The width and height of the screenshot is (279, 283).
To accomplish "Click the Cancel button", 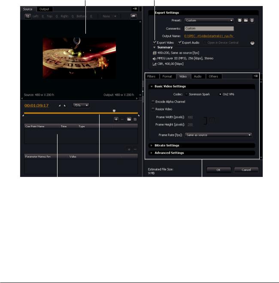I will click(246, 170).
